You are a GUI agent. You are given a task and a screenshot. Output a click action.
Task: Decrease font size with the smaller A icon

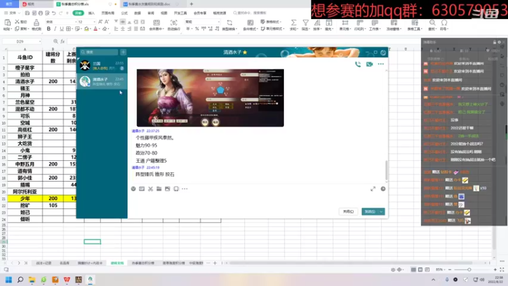tap(107, 22)
